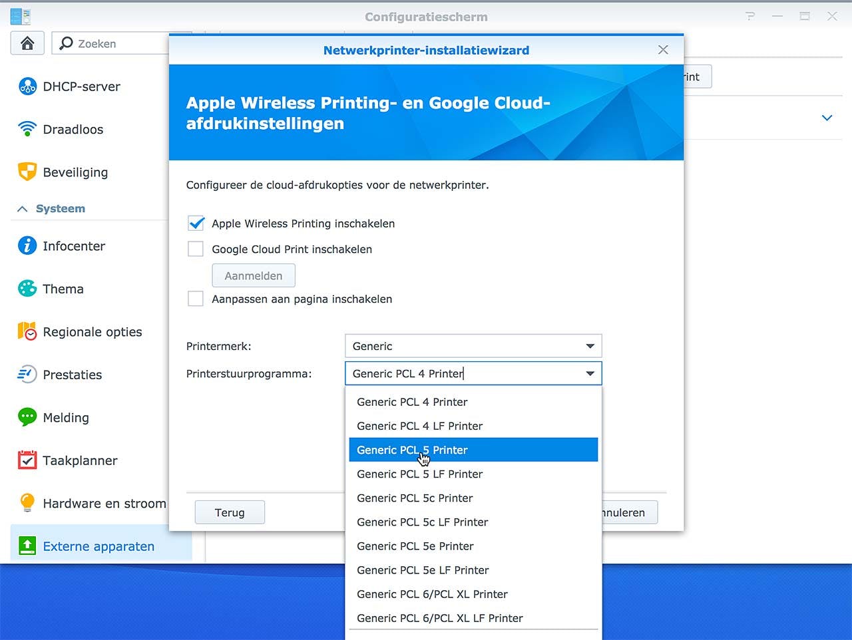The image size is (852, 640).
Task: Click the Externe apparaten upload icon
Action: (x=27, y=546)
